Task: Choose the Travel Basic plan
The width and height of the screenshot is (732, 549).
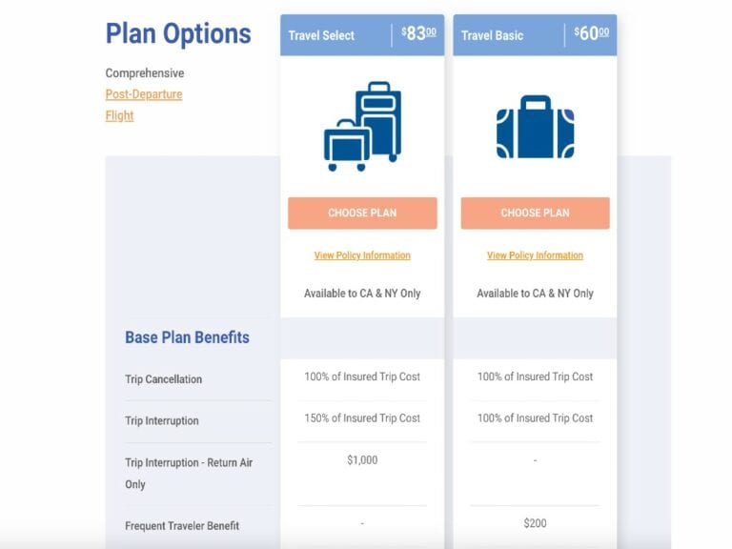Action: point(535,213)
